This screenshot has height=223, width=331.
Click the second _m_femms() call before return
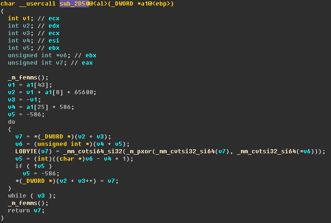tap(28, 203)
